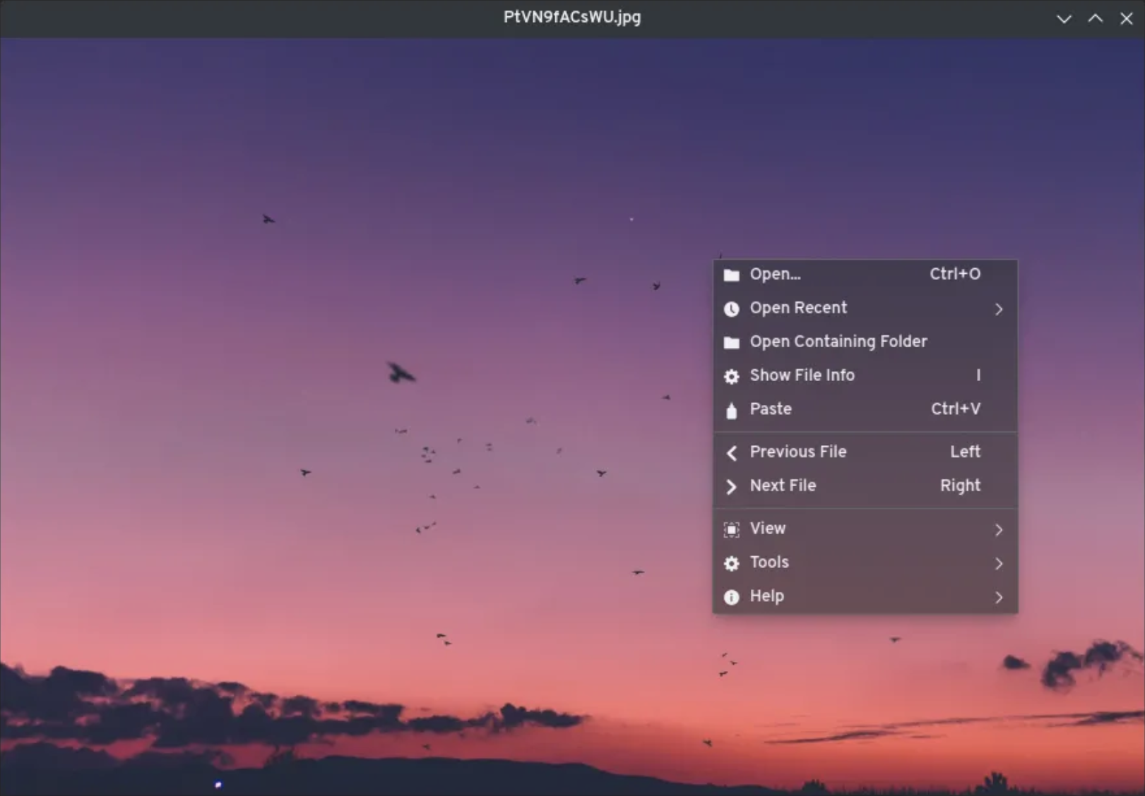Click the View icon in the context menu

click(x=732, y=529)
